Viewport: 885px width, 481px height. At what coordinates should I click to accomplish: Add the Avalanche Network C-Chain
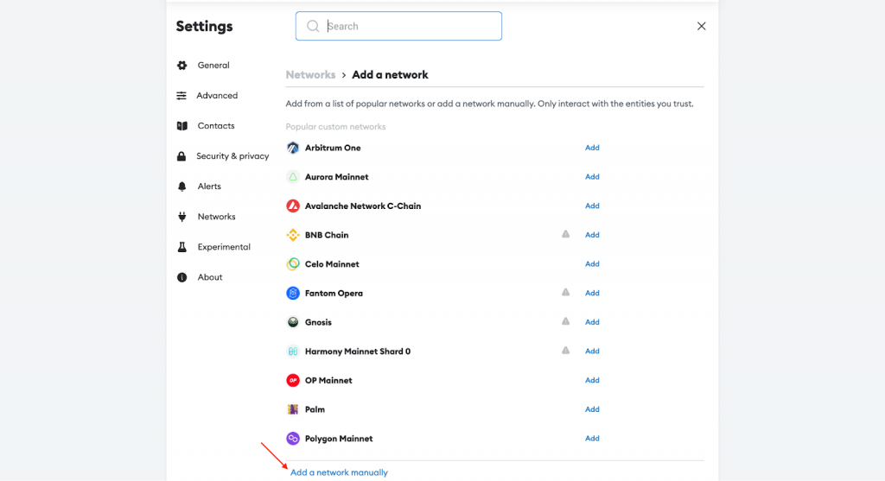(x=592, y=206)
